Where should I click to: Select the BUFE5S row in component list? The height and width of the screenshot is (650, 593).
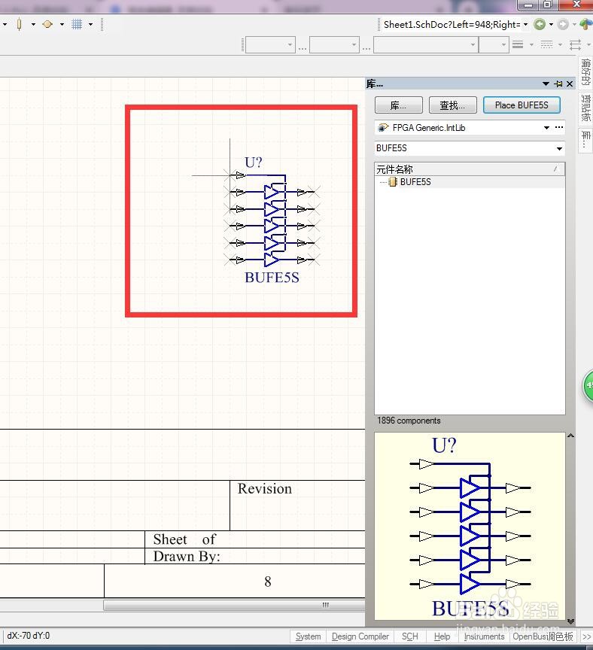(x=470, y=181)
